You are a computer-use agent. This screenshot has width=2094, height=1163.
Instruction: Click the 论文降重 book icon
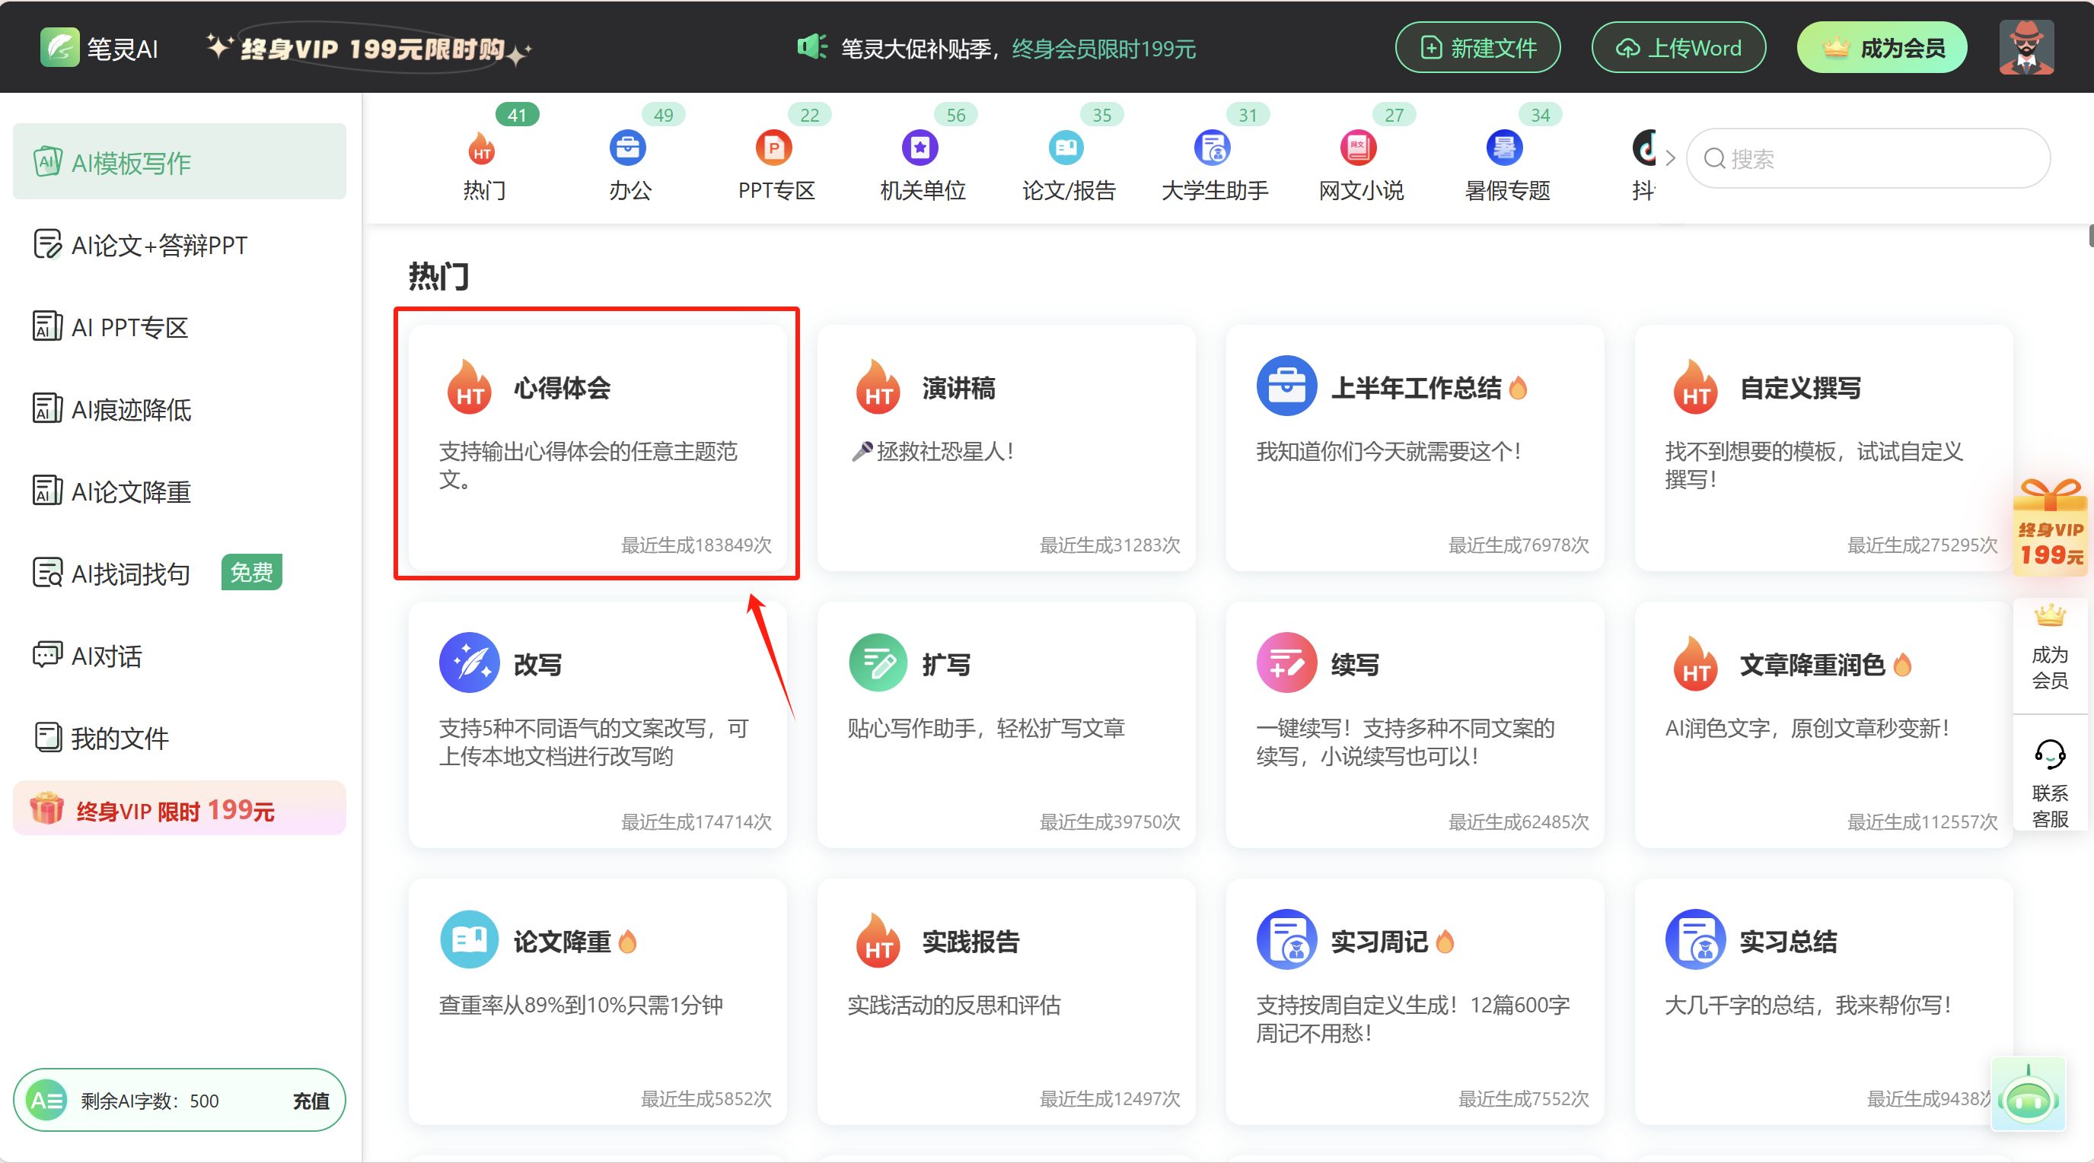point(469,939)
